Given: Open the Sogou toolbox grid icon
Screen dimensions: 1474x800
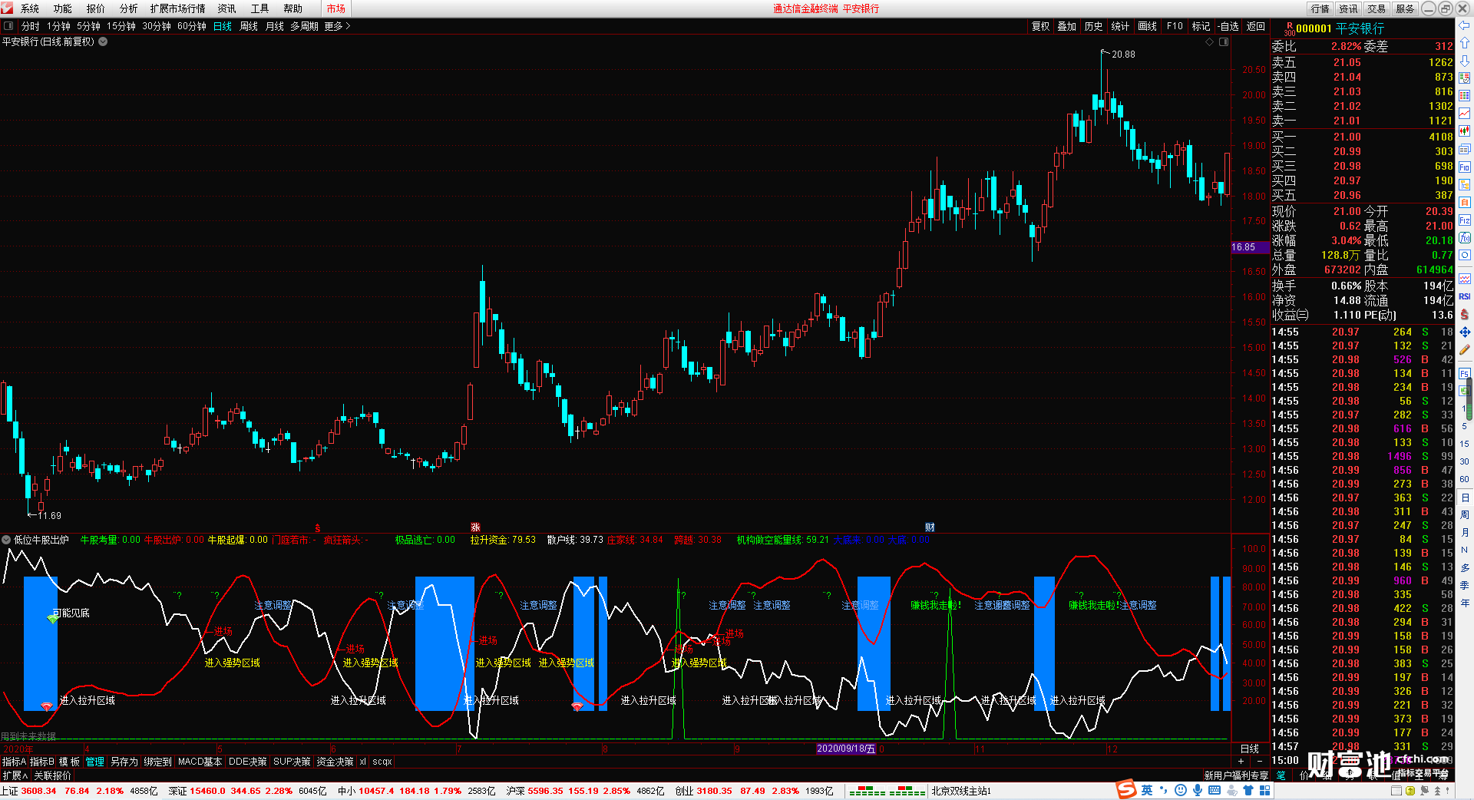Looking at the screenshot, I should [1264, 790].
